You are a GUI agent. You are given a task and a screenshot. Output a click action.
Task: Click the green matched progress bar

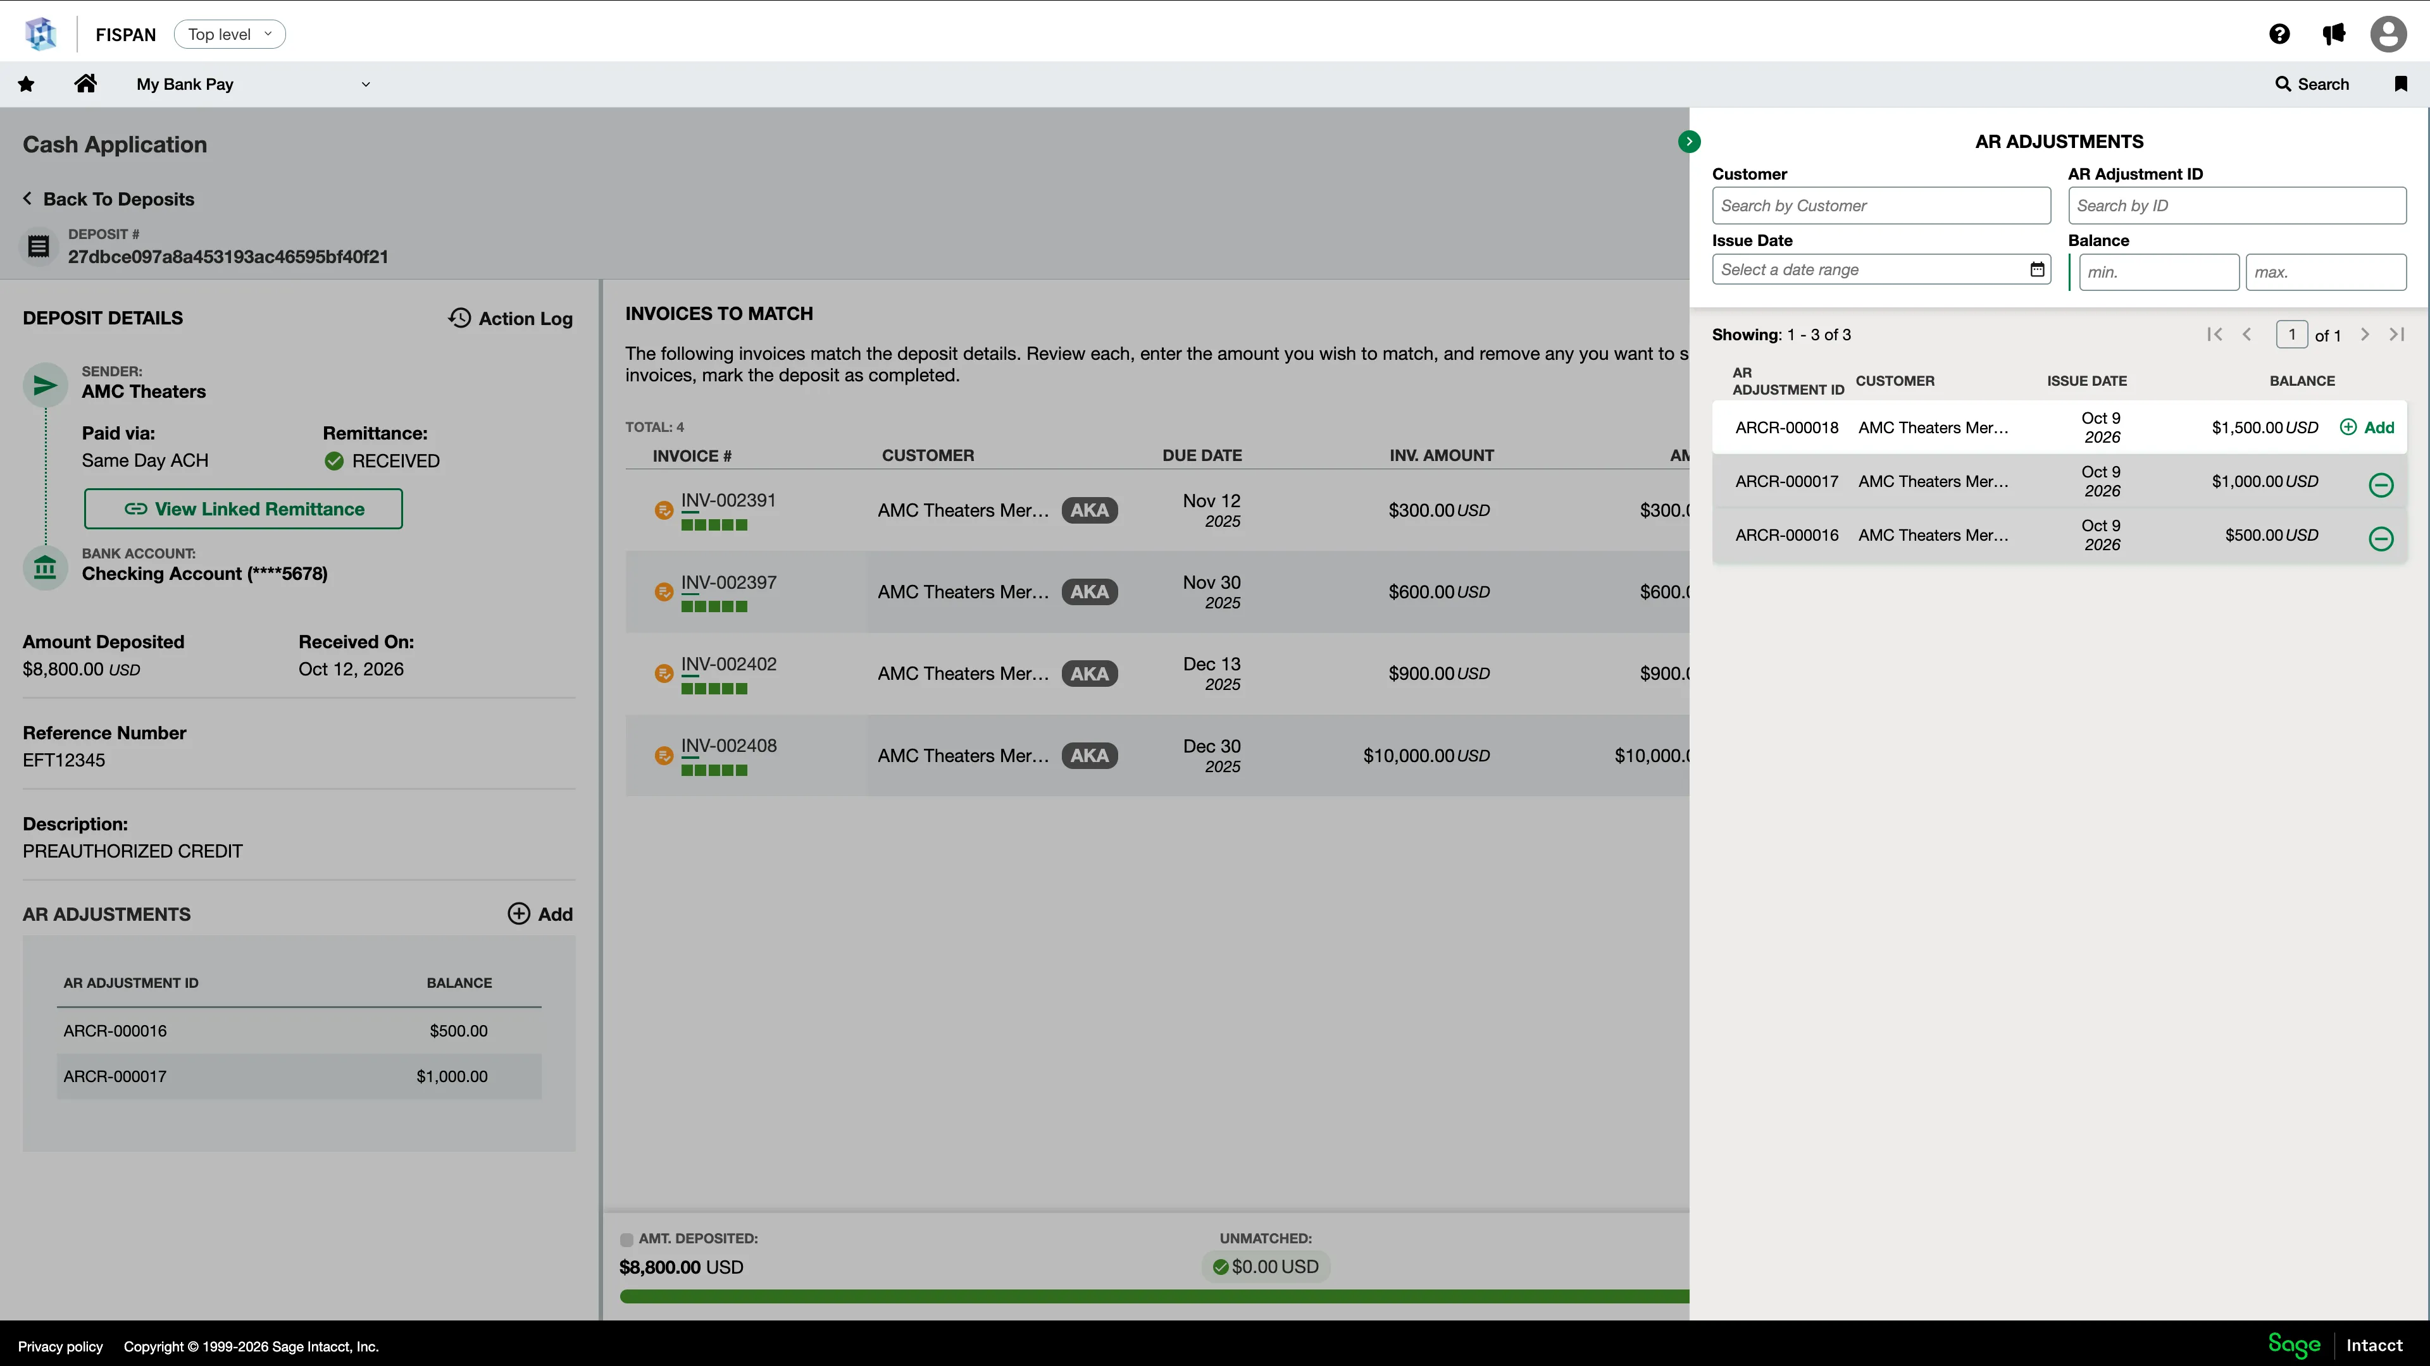(1155, 1297)
